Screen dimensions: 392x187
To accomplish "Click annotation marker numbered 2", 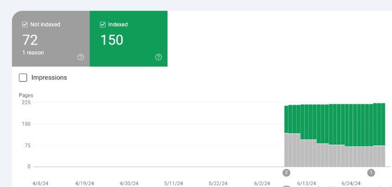I will click(286, 173).
